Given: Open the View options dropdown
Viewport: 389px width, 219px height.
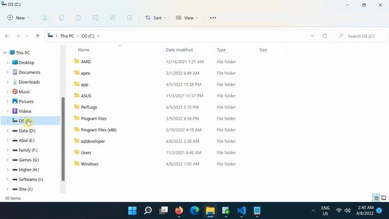Looking at the screenshot, I should click(187, 18).
